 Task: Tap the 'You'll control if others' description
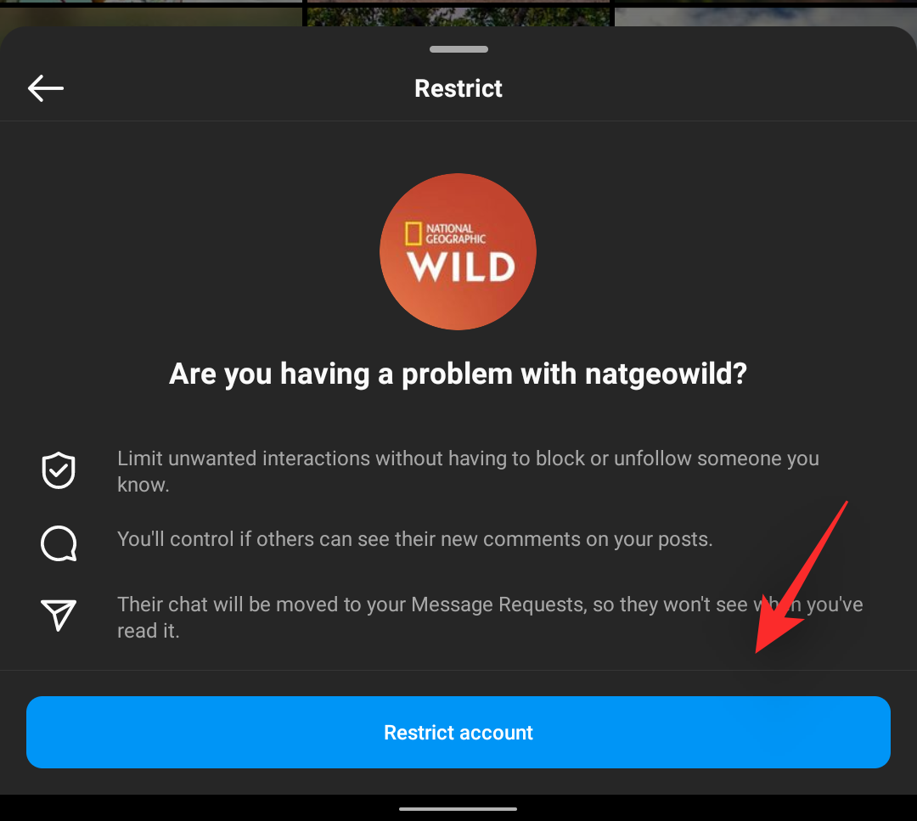(415, 539)
